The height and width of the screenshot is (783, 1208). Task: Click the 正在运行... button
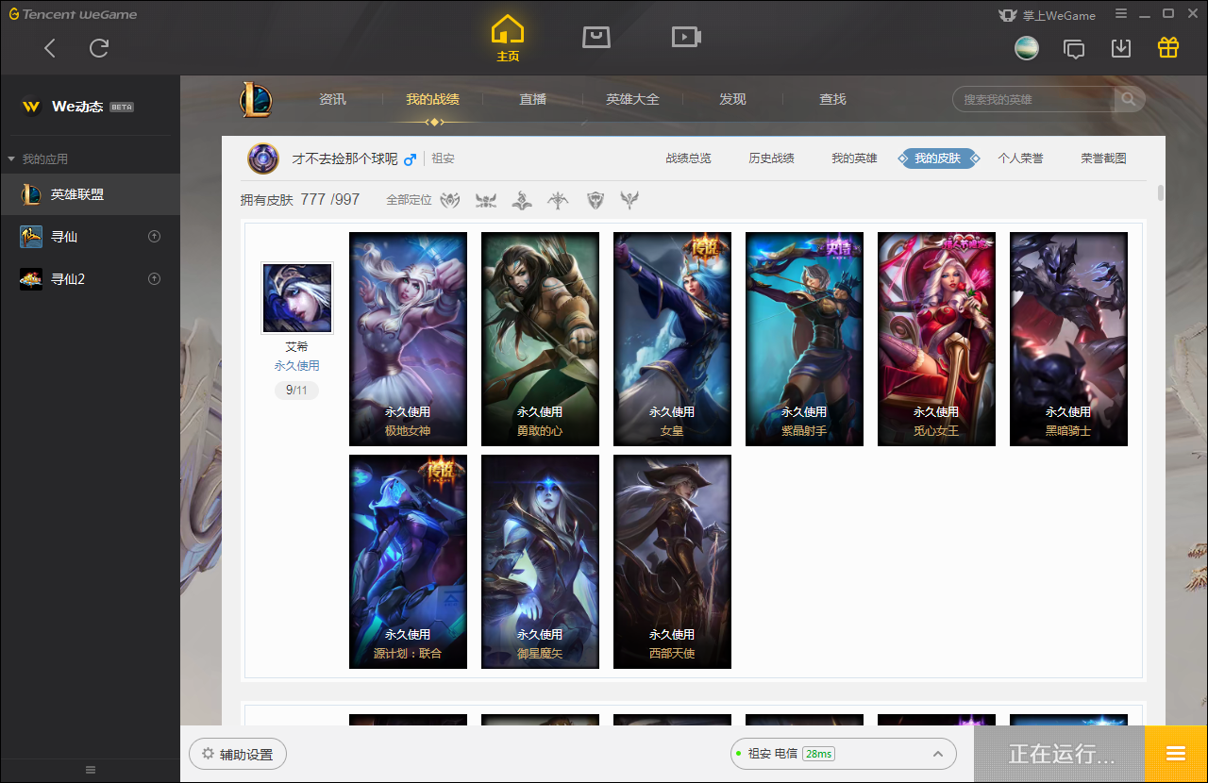(1060, 755)
